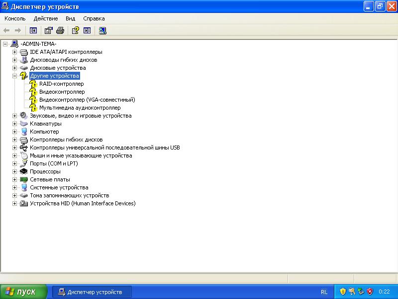398x299 pixels.
Task: Click the system clock 0:22
Action: [x=384, y=292]
